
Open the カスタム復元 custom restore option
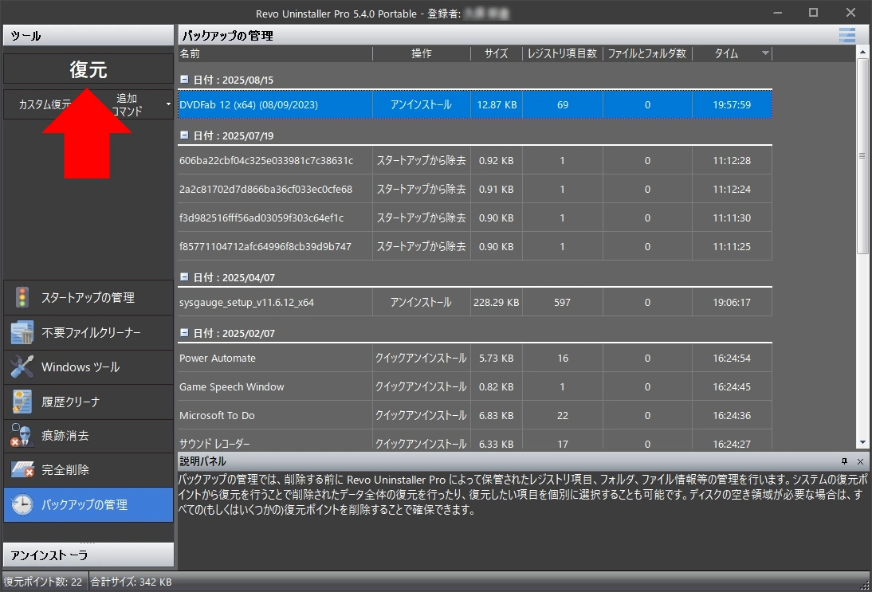[45, 104]
